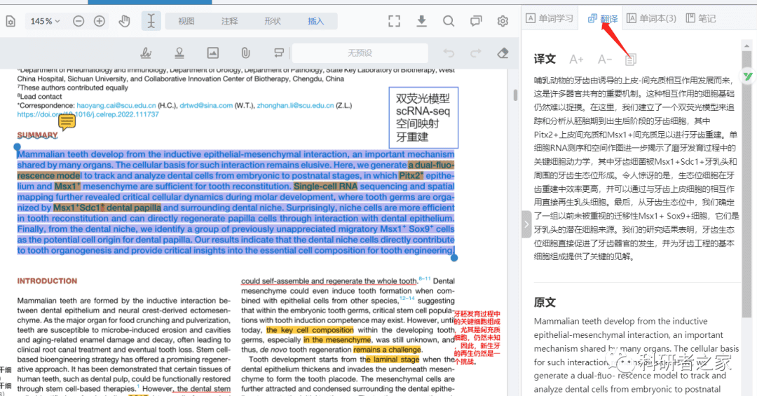This screenshot has height=396, width=757.
Task: Activate the text selection cursor tool
Action: (x=151, y=21)
